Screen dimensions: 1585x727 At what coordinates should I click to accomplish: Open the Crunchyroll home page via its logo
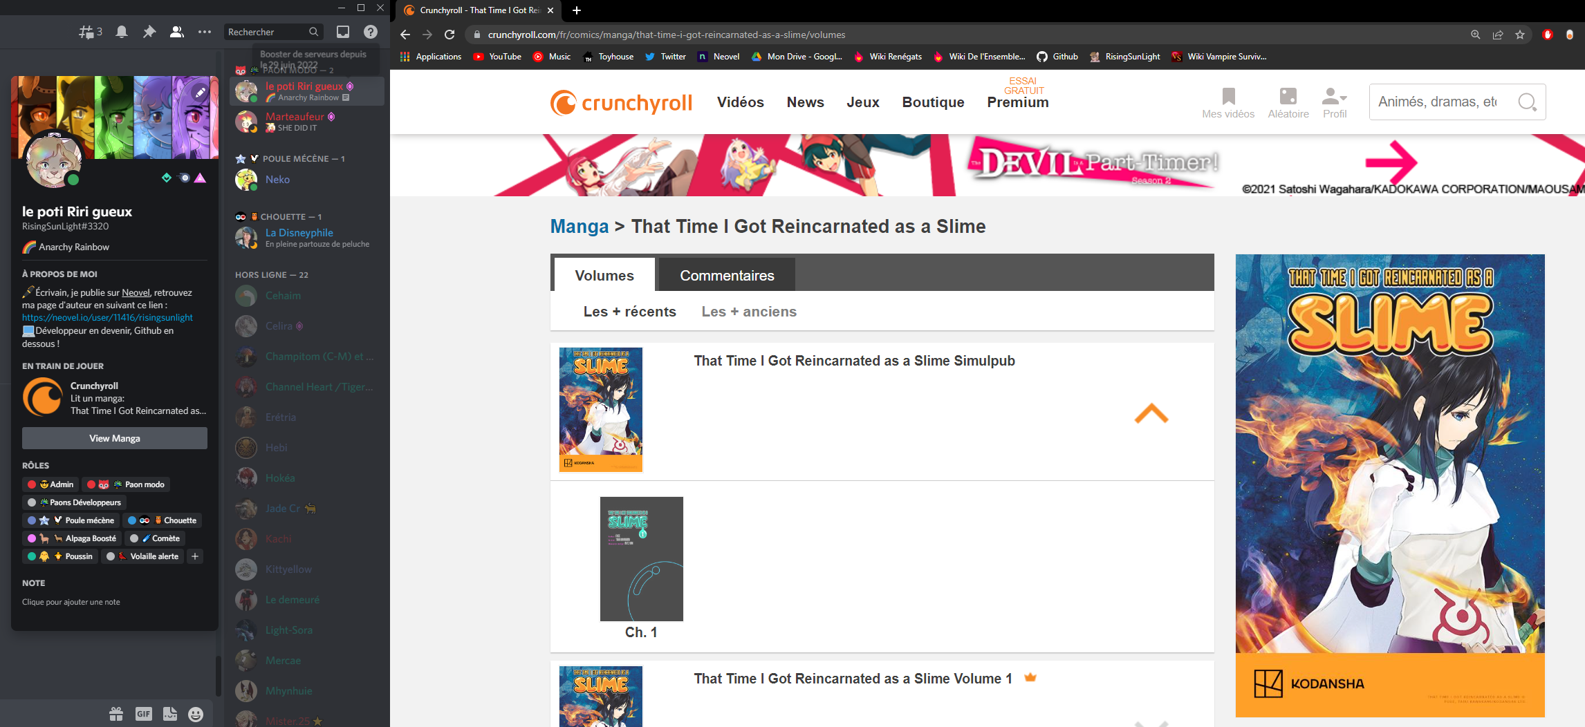pyautogui.click(x=620, y=102)
